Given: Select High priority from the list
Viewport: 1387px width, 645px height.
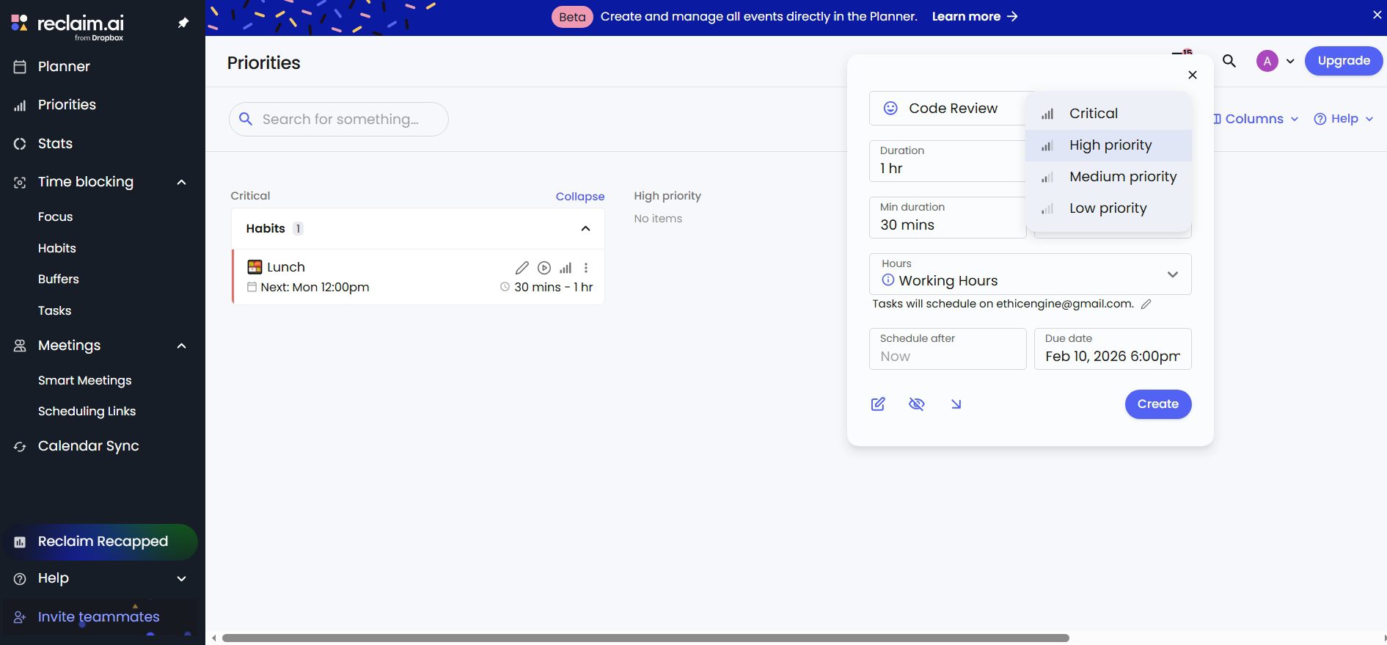Looking at the screenshot, I should pos(1110,145).
